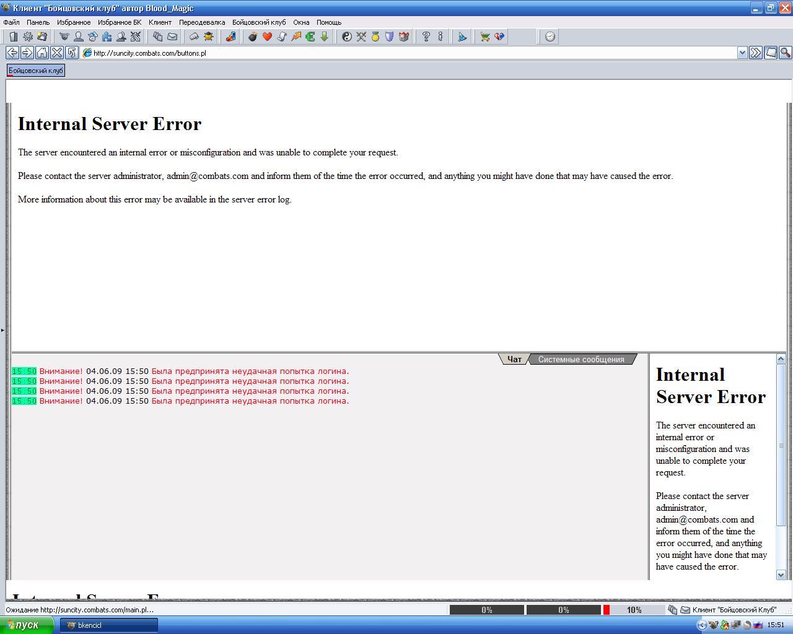This screenshot has height=634, width=793.
Task: Click scroll up arrow in right error panel
Action: coord(781,358)
